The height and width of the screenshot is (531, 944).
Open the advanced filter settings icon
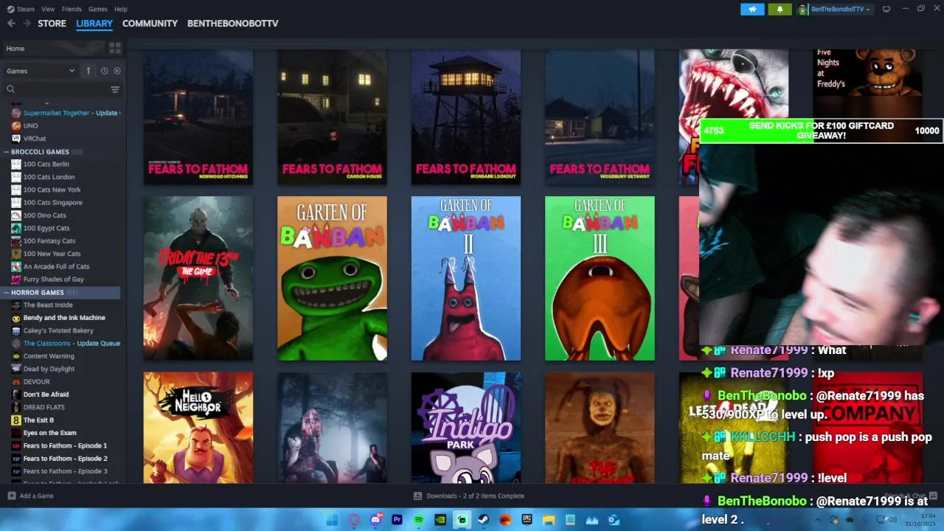pyautogui.click(x=115, y=89)
